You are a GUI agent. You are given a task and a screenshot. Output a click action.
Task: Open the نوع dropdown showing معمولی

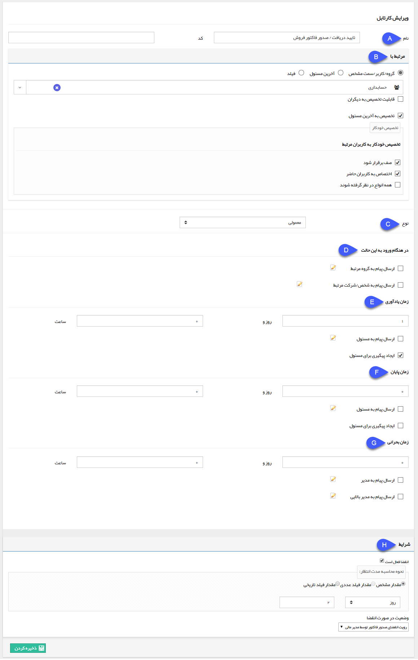pyautogui.click(x=243, y=222)
